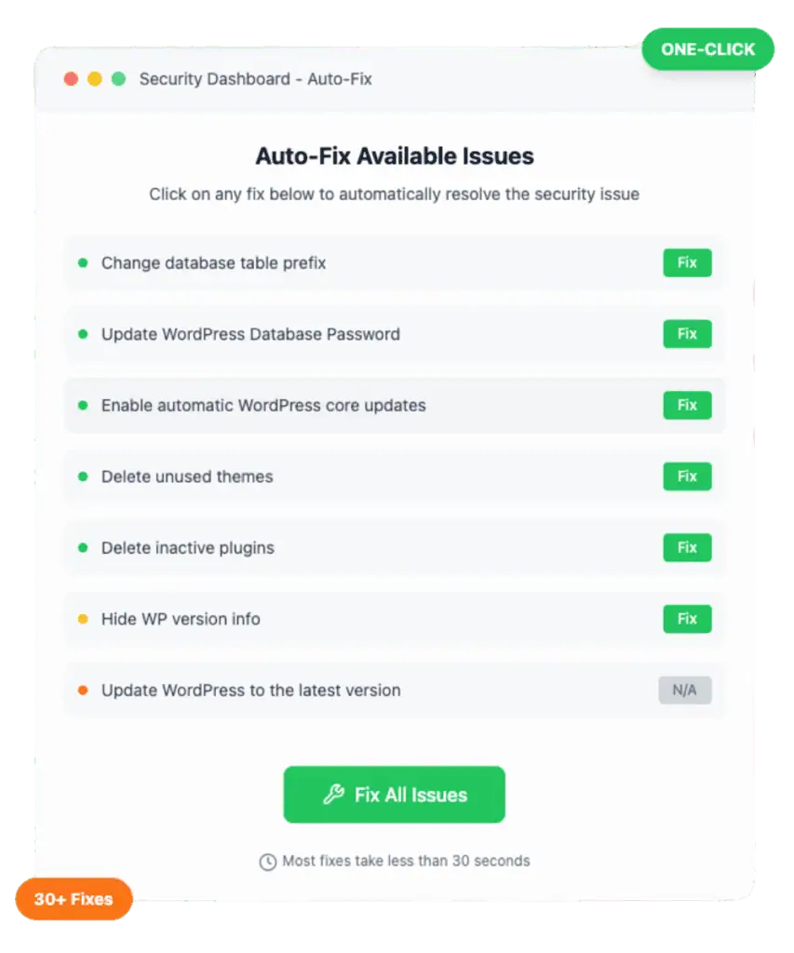Click the clock icon beside the fixes time note
Viewport: 794px width, 953px height.
[x=267, y=861]
